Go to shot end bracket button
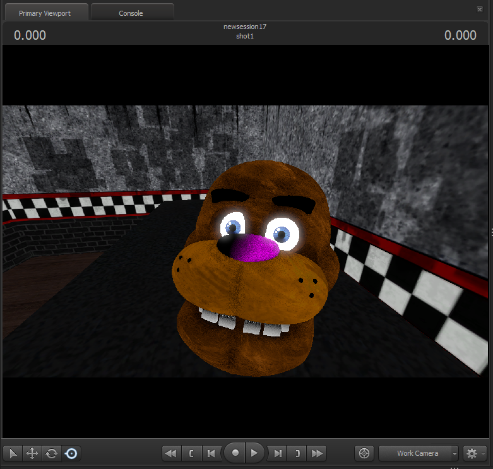Image resolution: width=493 pixels, height=469 pixels. tap(297, 453)
